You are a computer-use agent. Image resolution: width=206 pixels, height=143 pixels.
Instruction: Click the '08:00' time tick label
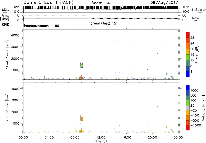coord(75,138)
